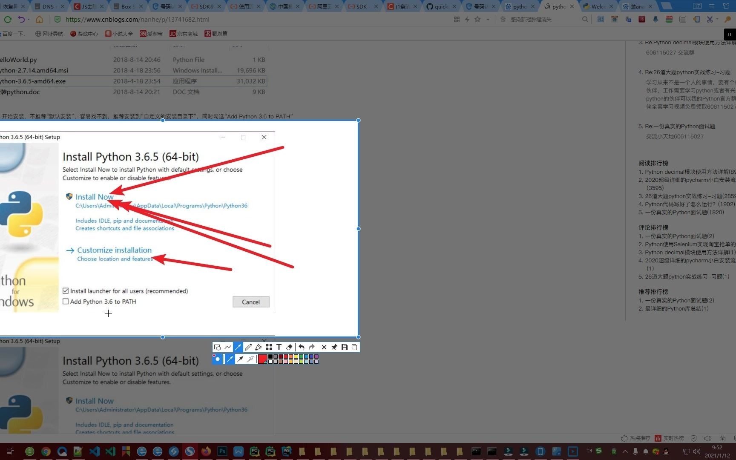Click the Cancel button in setup dialog
Screen dimensions: 736x460
click(251, 302)
